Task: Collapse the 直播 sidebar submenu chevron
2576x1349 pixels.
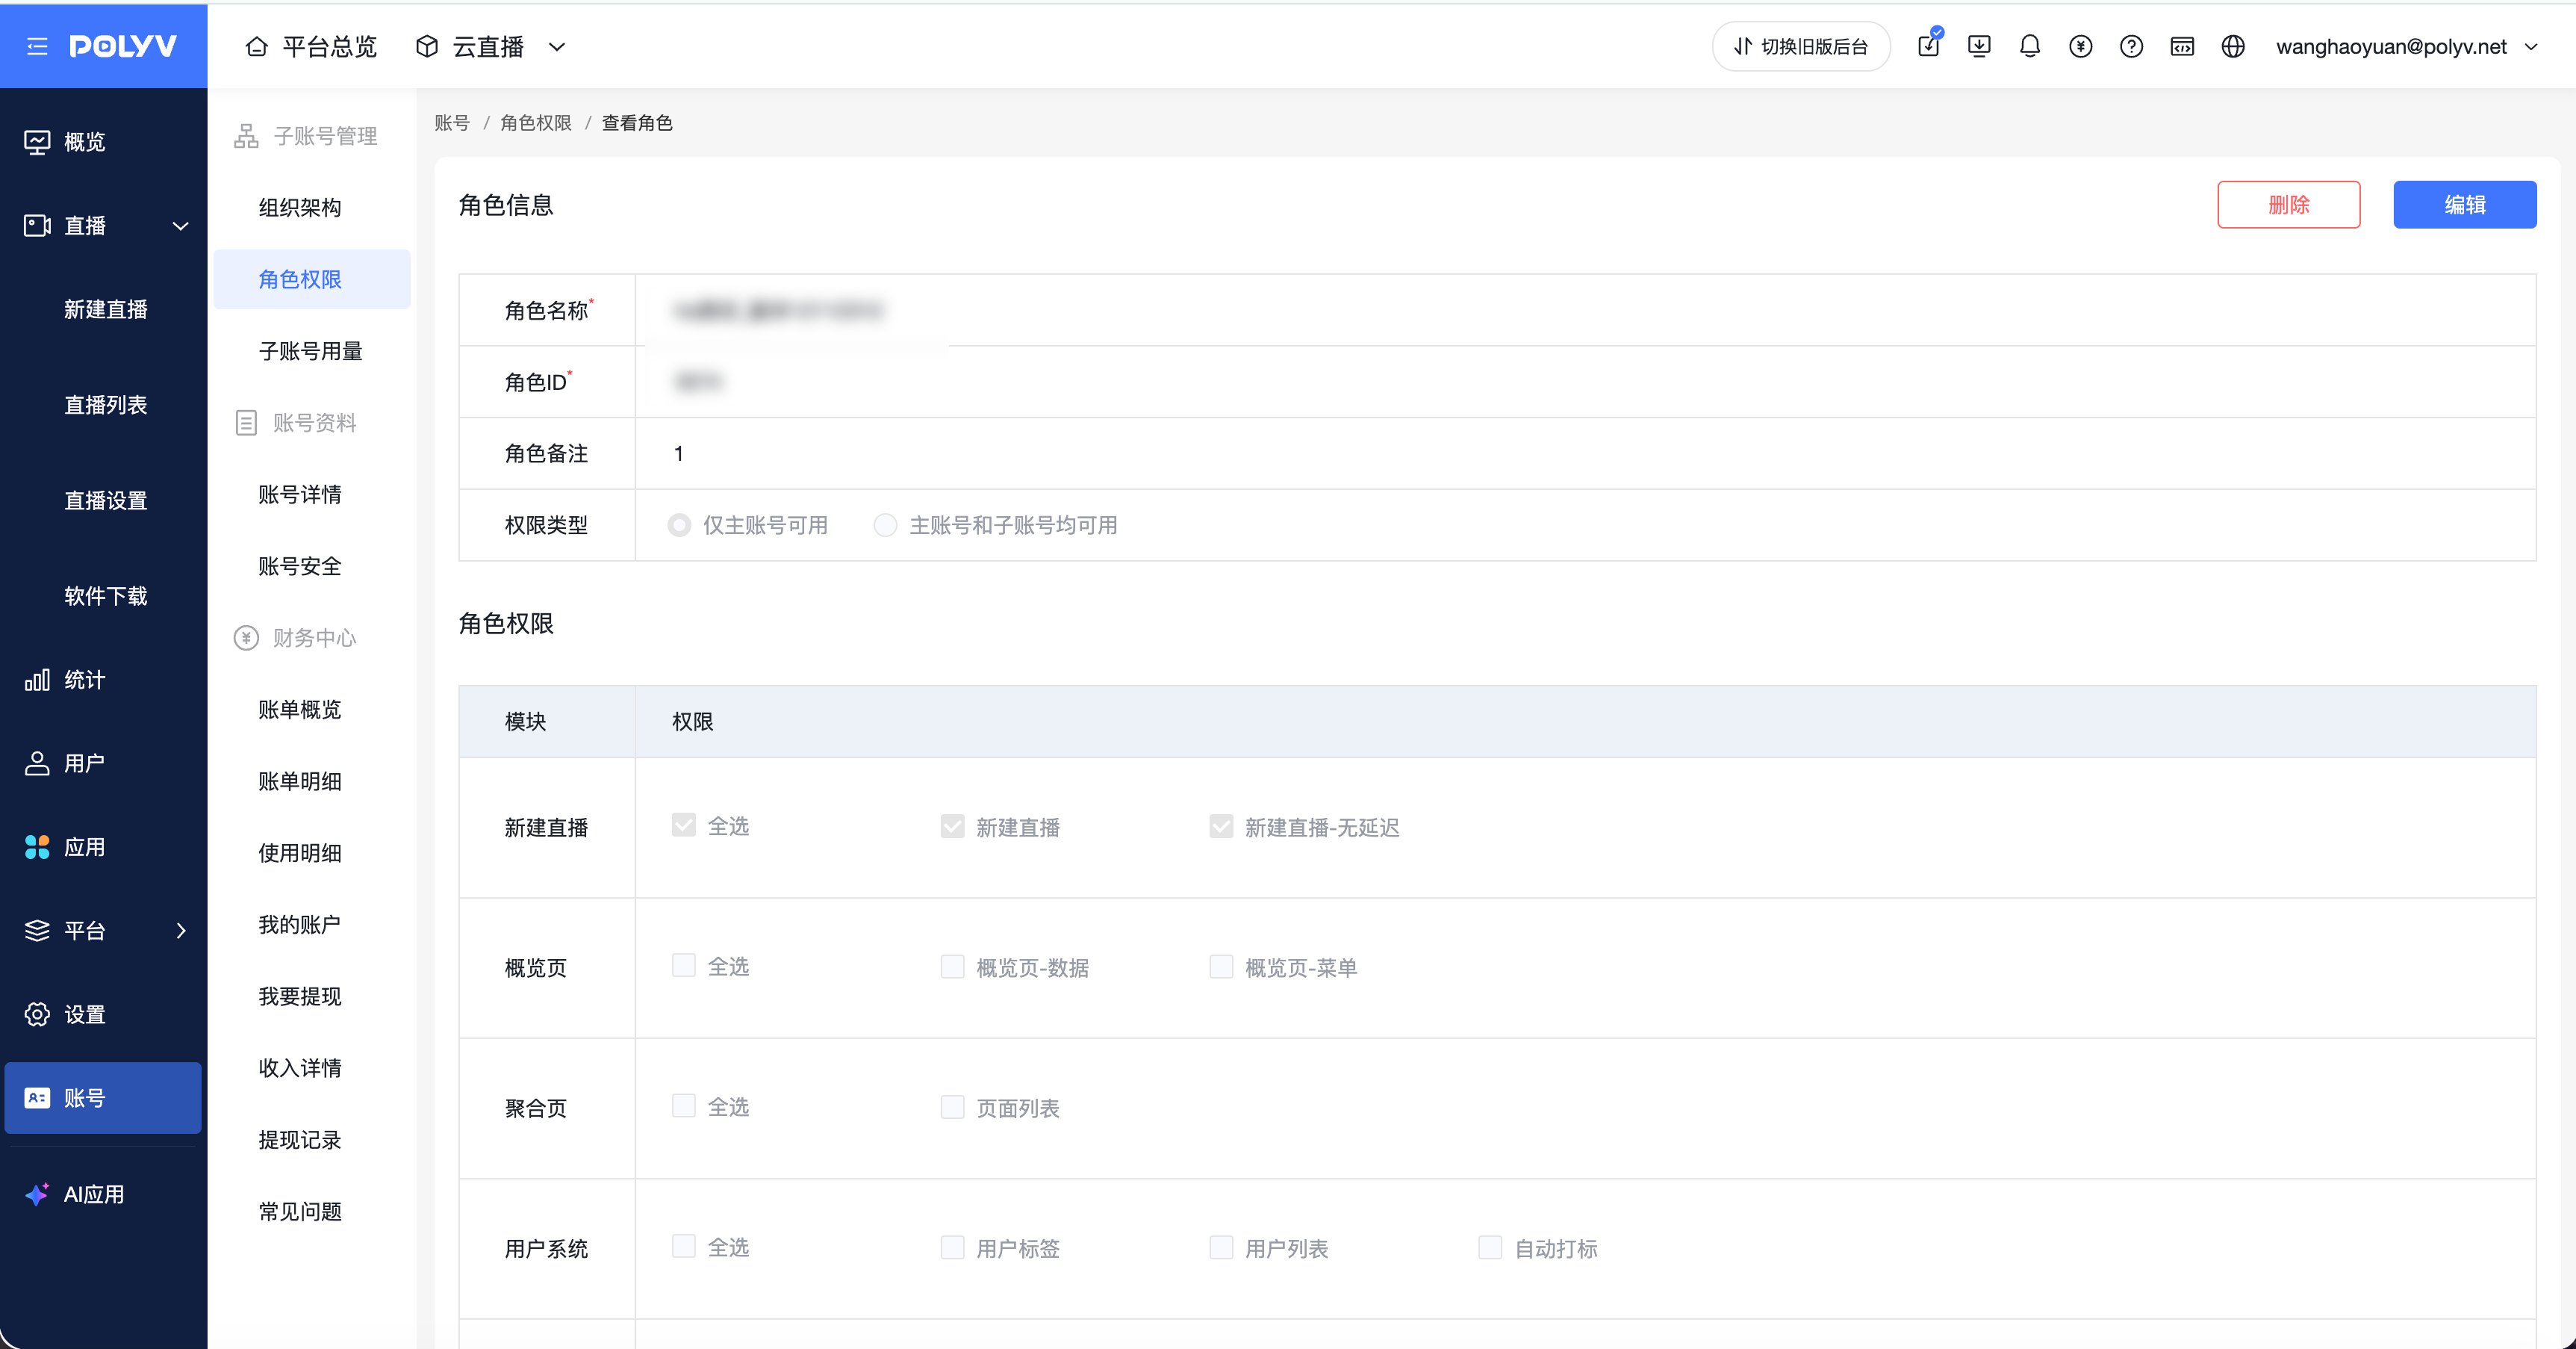Action: [x=181, y=226]
